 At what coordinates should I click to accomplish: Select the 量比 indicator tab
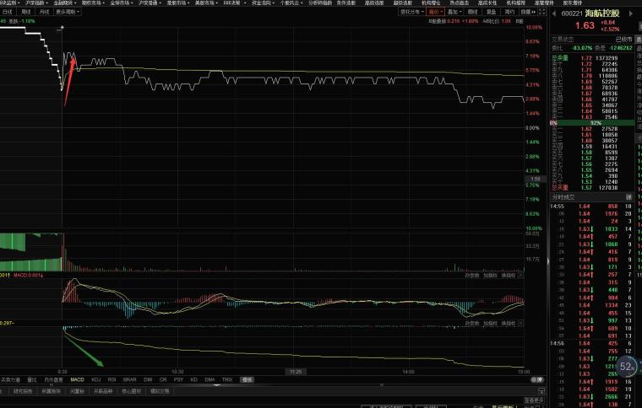[x=32, y=380]
